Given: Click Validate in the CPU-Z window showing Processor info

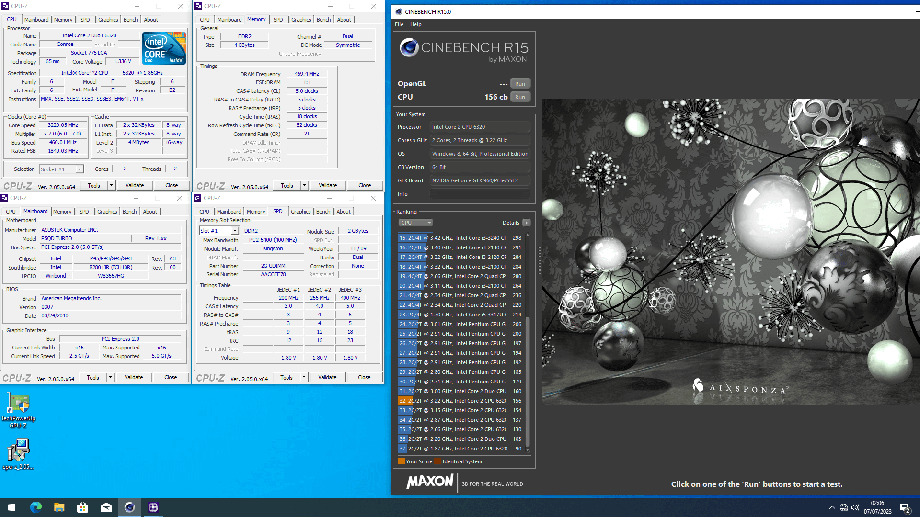Looking at the screenshot, I should [135, 185].
